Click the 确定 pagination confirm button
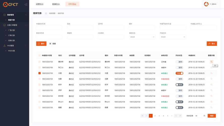 click(212, 116)
